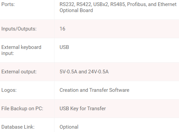Click the Ports: label
The image size is (179, 132).
8,4
